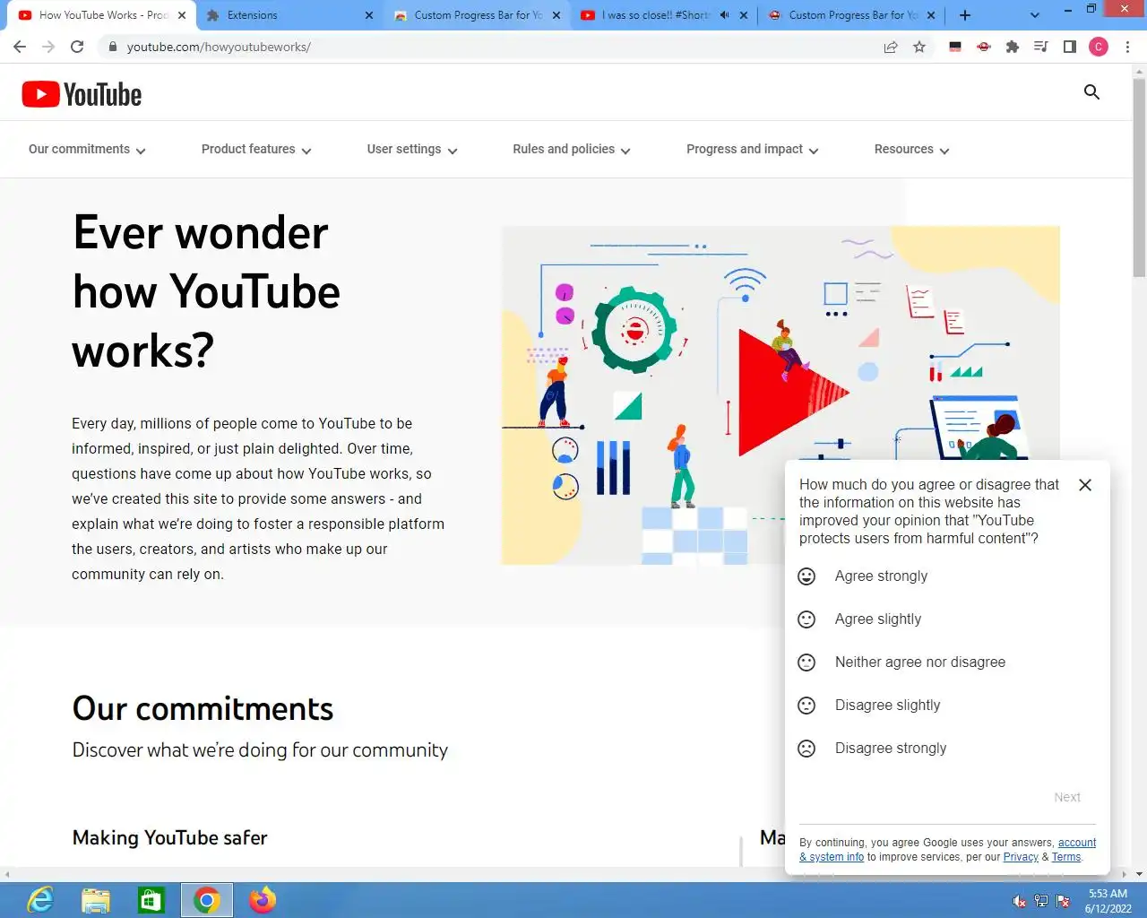Expand the Product features dropdown

[x=256, y=150]
